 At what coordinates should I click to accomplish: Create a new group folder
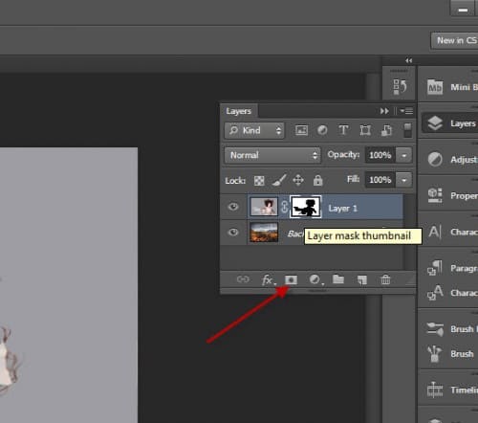coord(338,279)
